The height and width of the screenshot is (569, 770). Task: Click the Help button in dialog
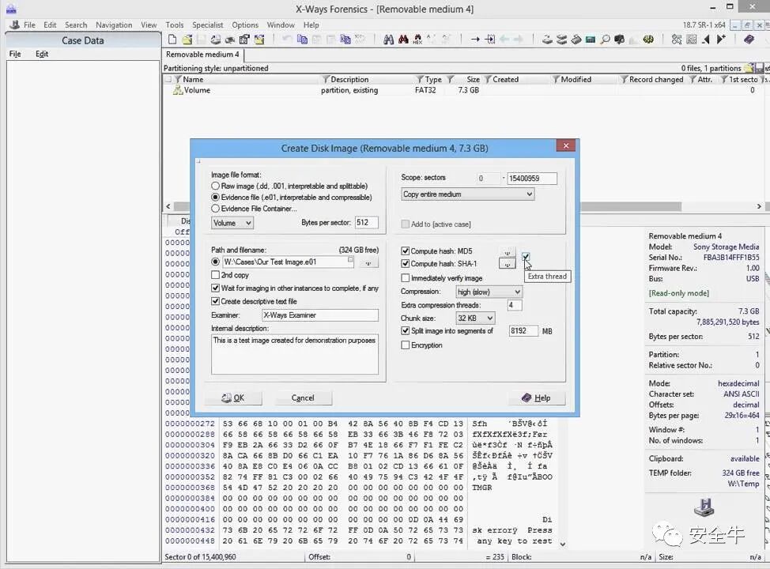pyautogui.click(x=536, y=398)
